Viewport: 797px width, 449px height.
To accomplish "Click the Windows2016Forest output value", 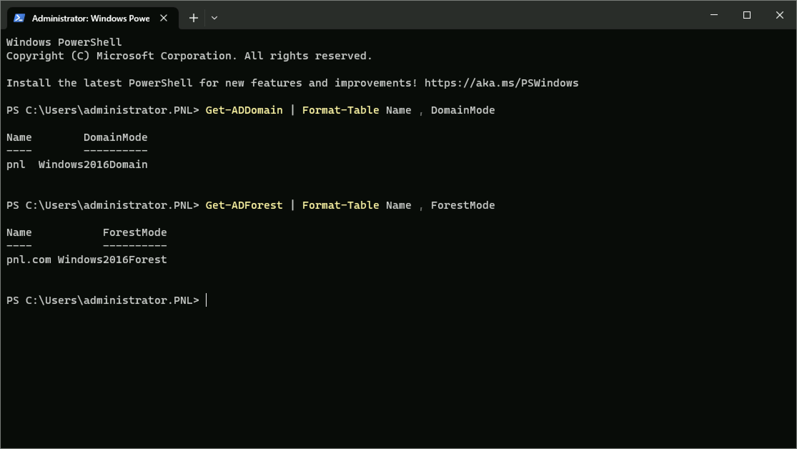I will click(112, 260).
